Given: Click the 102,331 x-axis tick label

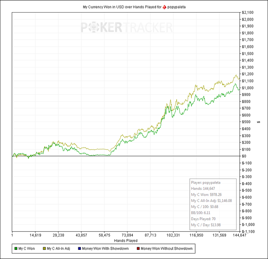Looking at the screenshot, I should point(173,235).
